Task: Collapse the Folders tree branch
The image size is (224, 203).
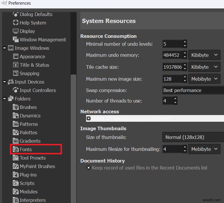Action: tap(4, 98)
